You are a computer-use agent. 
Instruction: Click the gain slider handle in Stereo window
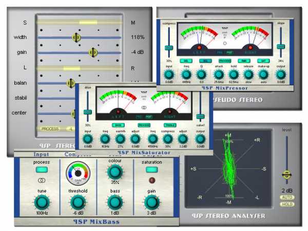pos(93,52)
